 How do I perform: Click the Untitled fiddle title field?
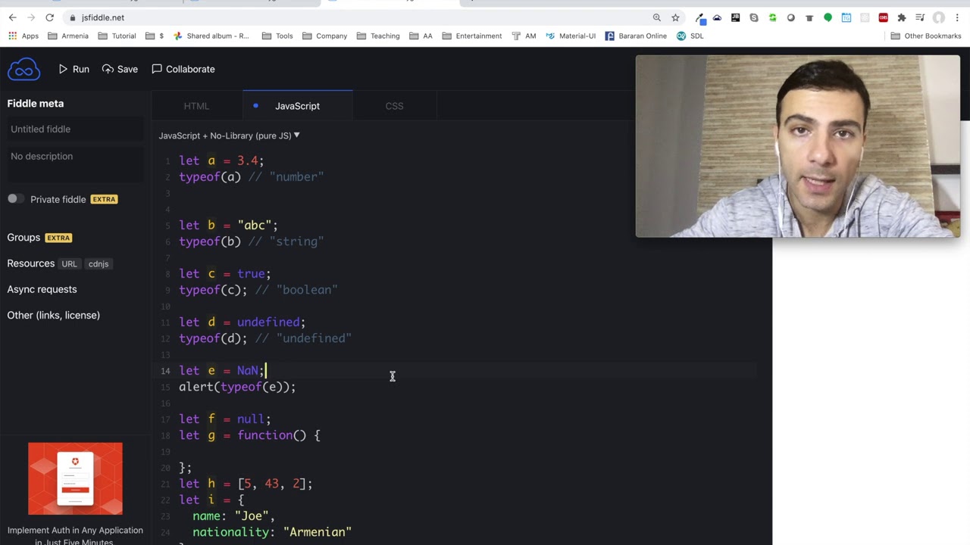click(75, 129)
